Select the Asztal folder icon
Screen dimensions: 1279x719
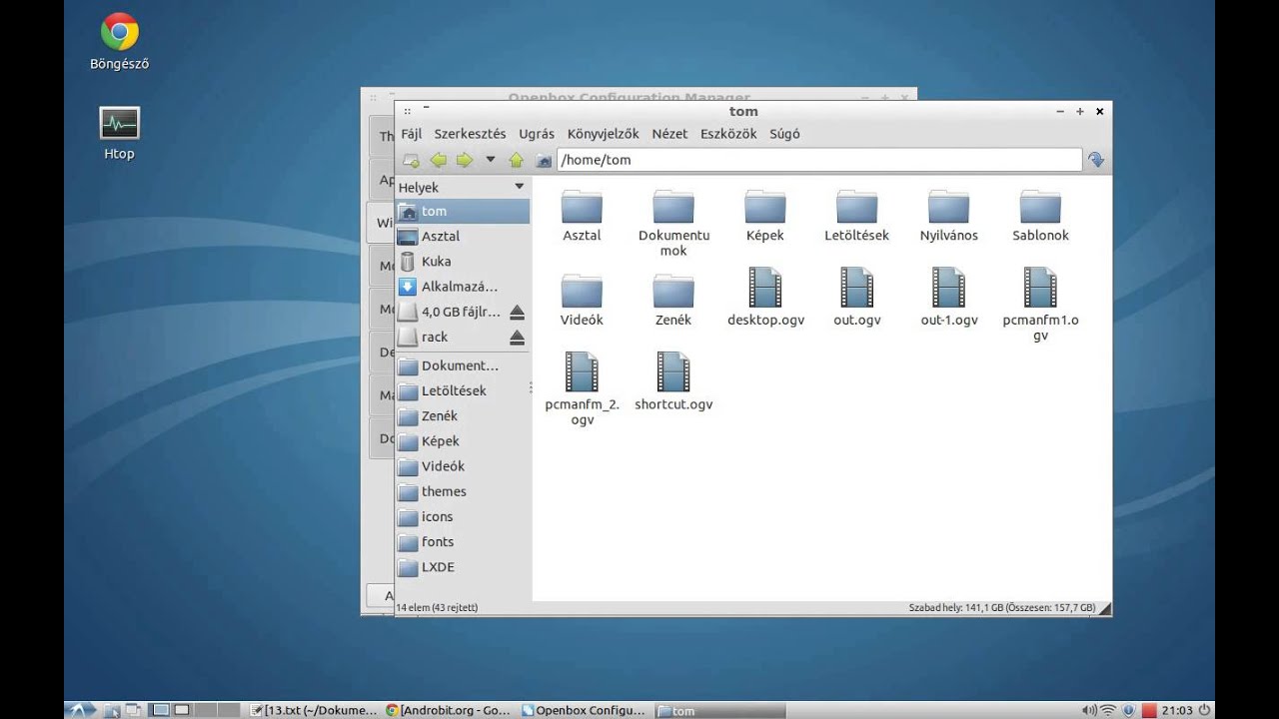click(x=582, y=206)
